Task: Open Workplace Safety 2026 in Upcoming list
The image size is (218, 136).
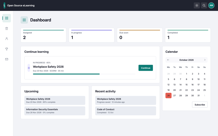Action: coord(55,100)
